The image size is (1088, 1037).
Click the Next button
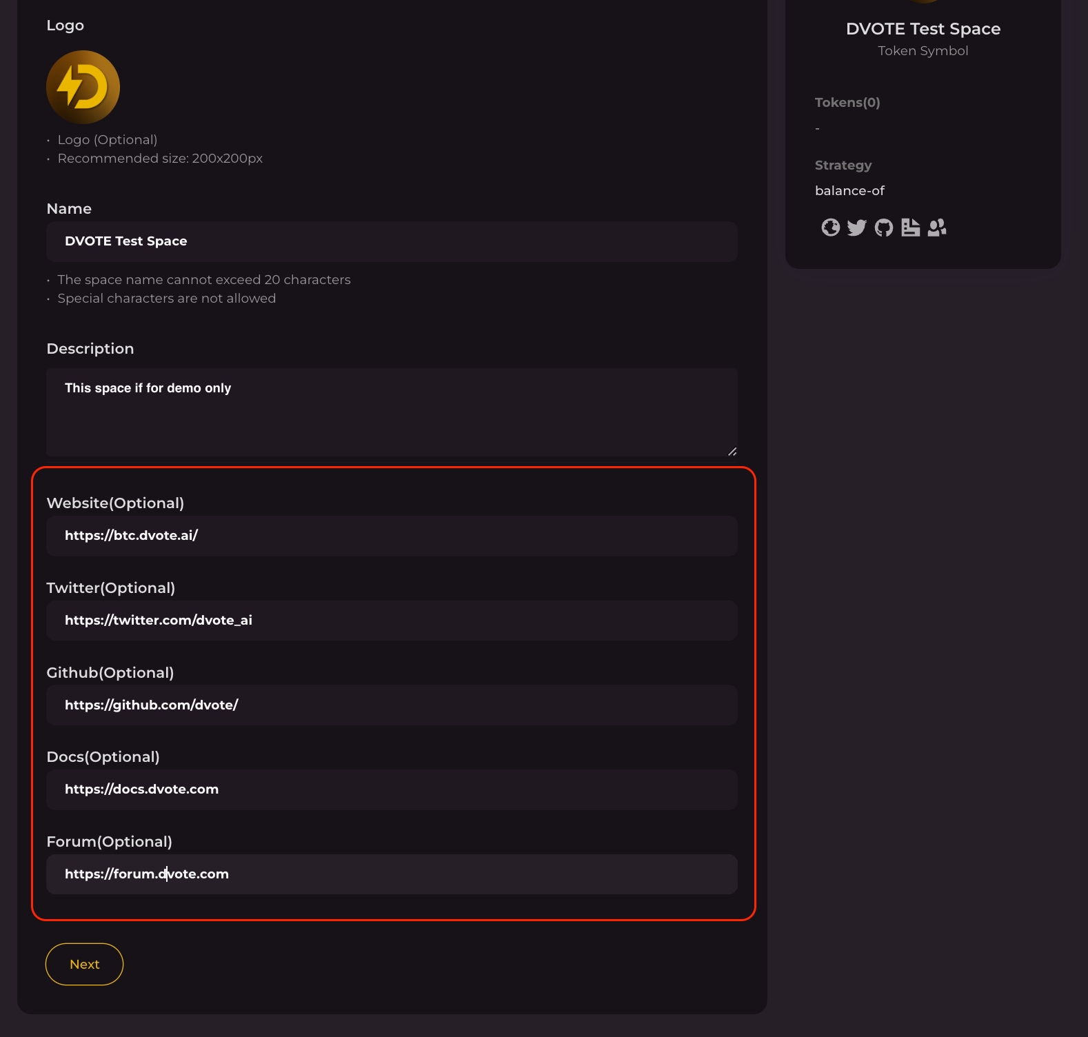point(84,964)
